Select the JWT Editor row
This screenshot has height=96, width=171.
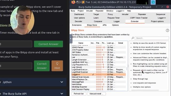[x=99, y=52]
